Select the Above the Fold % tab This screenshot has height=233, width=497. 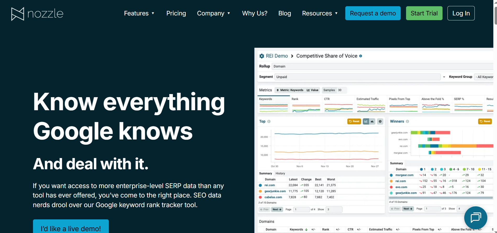click(436, 104)
